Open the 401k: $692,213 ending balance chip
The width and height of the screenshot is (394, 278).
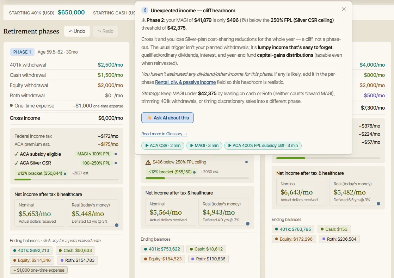click(31, 251)
